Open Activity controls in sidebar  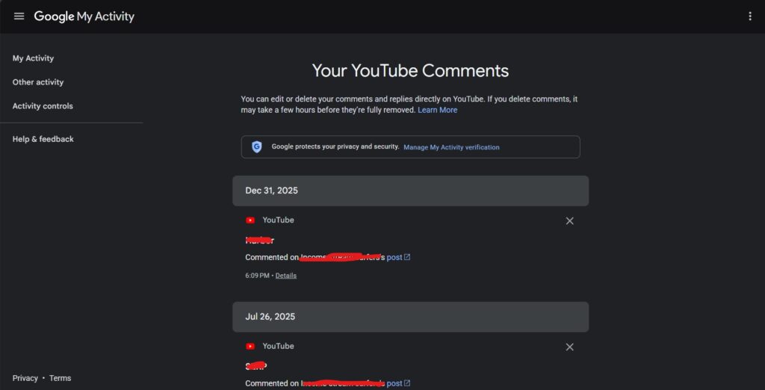pyautogui.click(x=43, y=106)
